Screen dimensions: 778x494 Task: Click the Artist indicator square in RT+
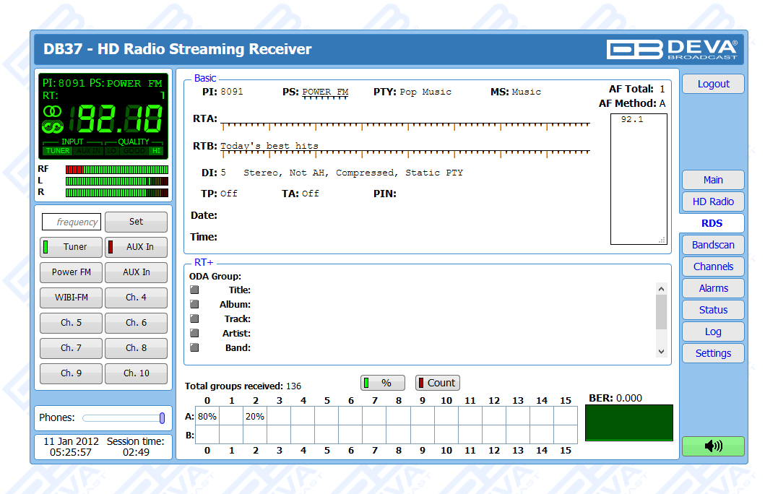(x=194, y=333)
